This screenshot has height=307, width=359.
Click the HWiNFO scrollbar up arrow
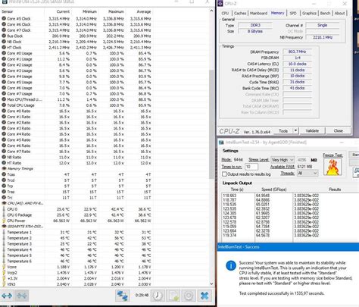point(211,11)
